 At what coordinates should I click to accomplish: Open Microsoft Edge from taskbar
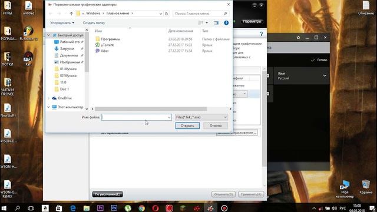72,208
